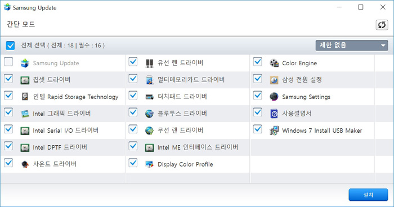Click the Windows 7 Install USB Maker icon
394x207 pixels.
pyautogui.click(x=274, y=130)
